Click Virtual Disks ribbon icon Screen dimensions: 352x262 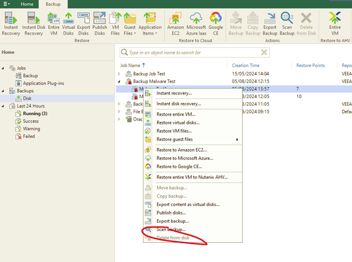point(68,23)
